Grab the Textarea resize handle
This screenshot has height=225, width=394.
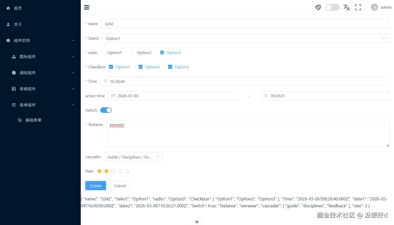(x=388, y=145)
